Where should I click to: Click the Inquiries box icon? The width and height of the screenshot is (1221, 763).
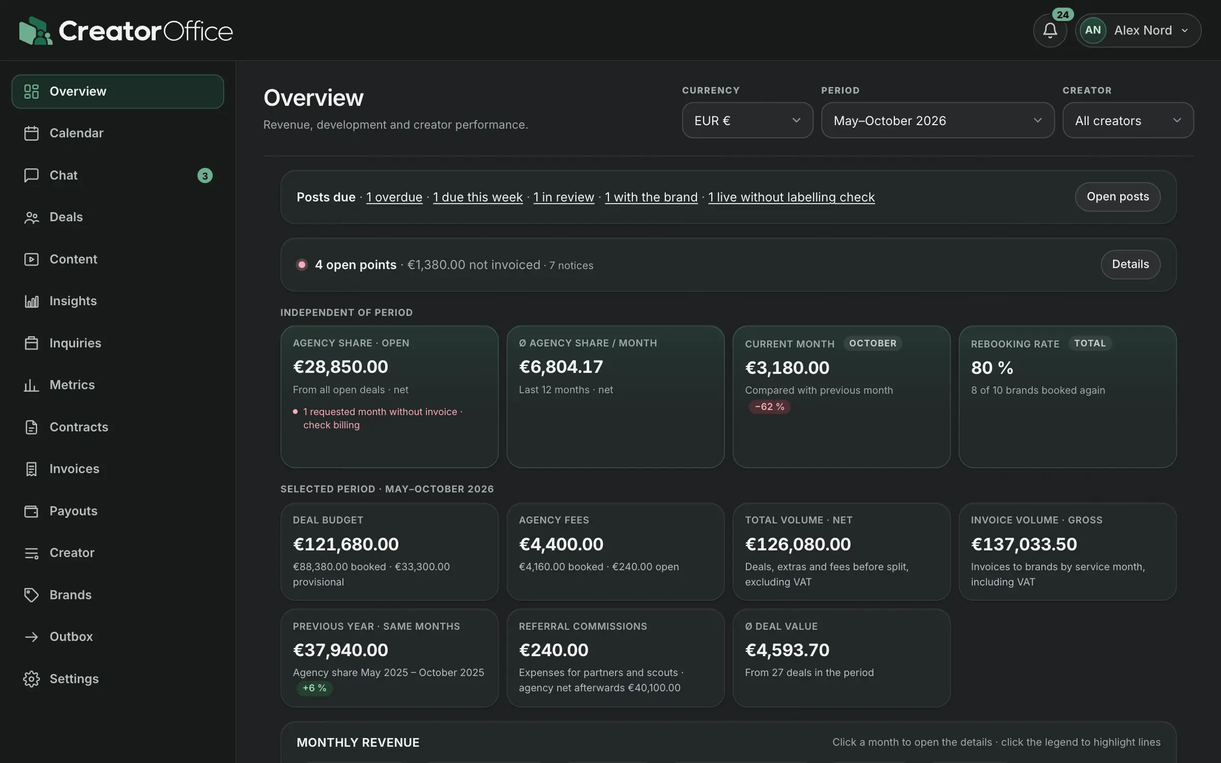click(x=32, y=343)
